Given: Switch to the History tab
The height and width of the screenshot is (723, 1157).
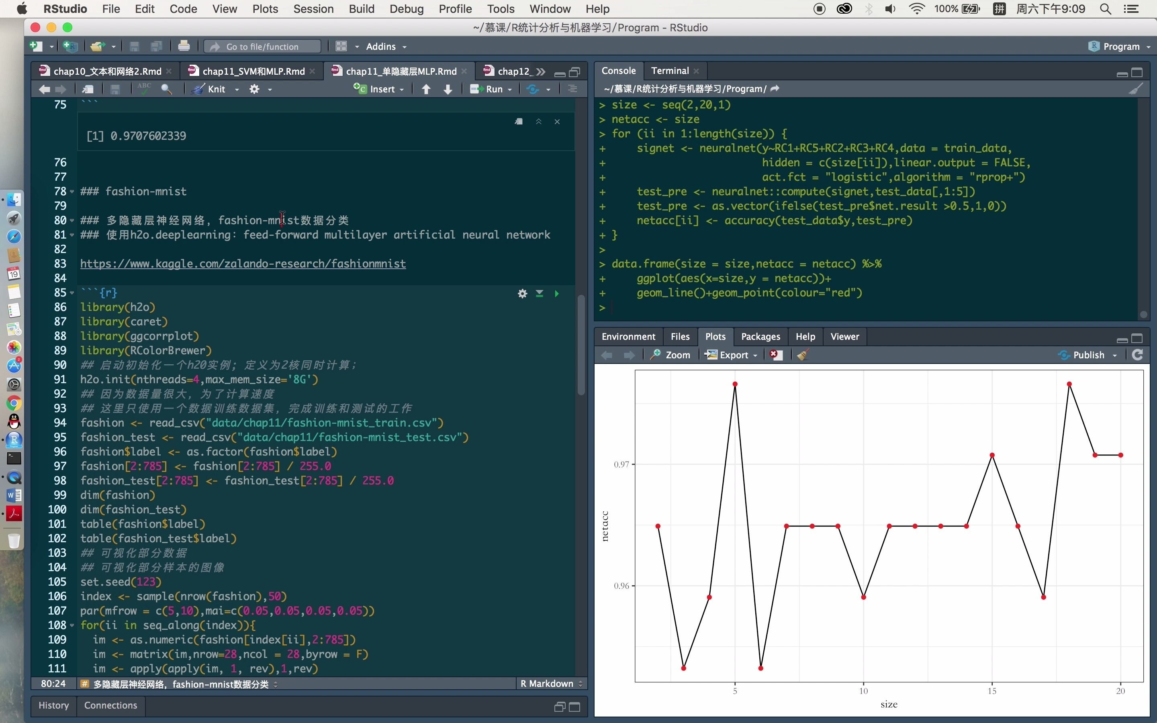Looking at the screenshot, I should tap(53, 705).
